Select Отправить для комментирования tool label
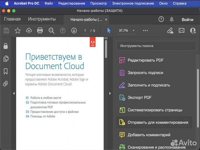Image resolution: width=200 pixels, height=150 pixels. [x=158, y=122]
